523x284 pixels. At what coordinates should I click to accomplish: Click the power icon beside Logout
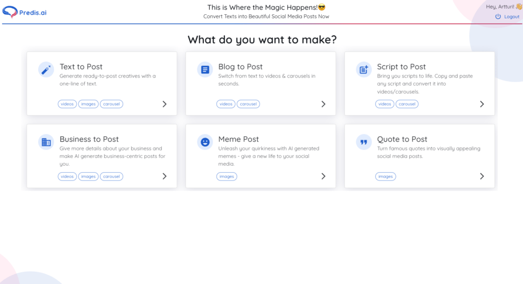[x=498, y=17]
